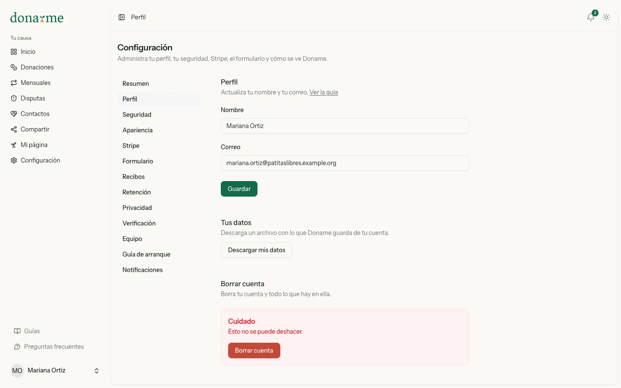Click the Guardar button

[239, 189]
